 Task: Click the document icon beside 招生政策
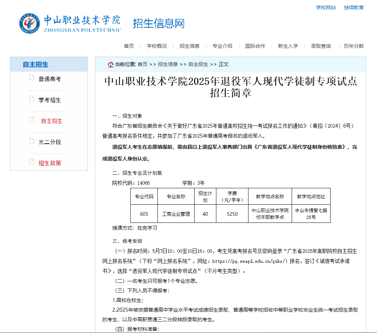pos(32,162)
